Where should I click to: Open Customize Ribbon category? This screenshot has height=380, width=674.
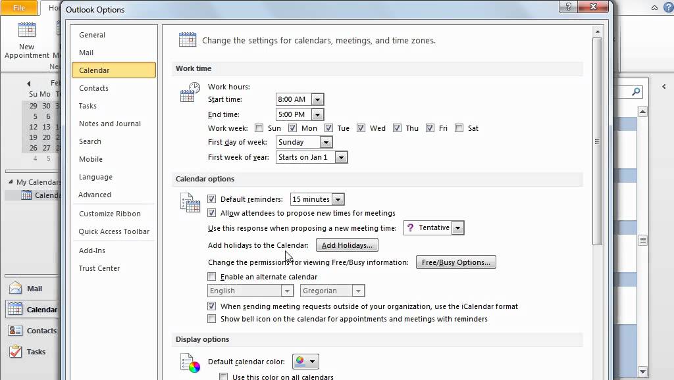pos(114,214)
